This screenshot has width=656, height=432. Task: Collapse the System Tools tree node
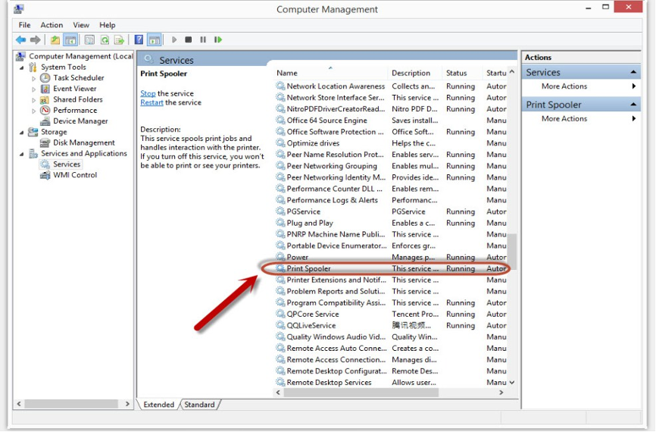[22, 67]
